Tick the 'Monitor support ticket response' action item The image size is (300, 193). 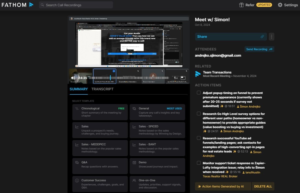coord(199,163)
